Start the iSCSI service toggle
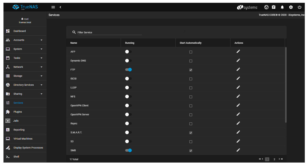This screenshot has width=308, height=166. click(128, 78)
